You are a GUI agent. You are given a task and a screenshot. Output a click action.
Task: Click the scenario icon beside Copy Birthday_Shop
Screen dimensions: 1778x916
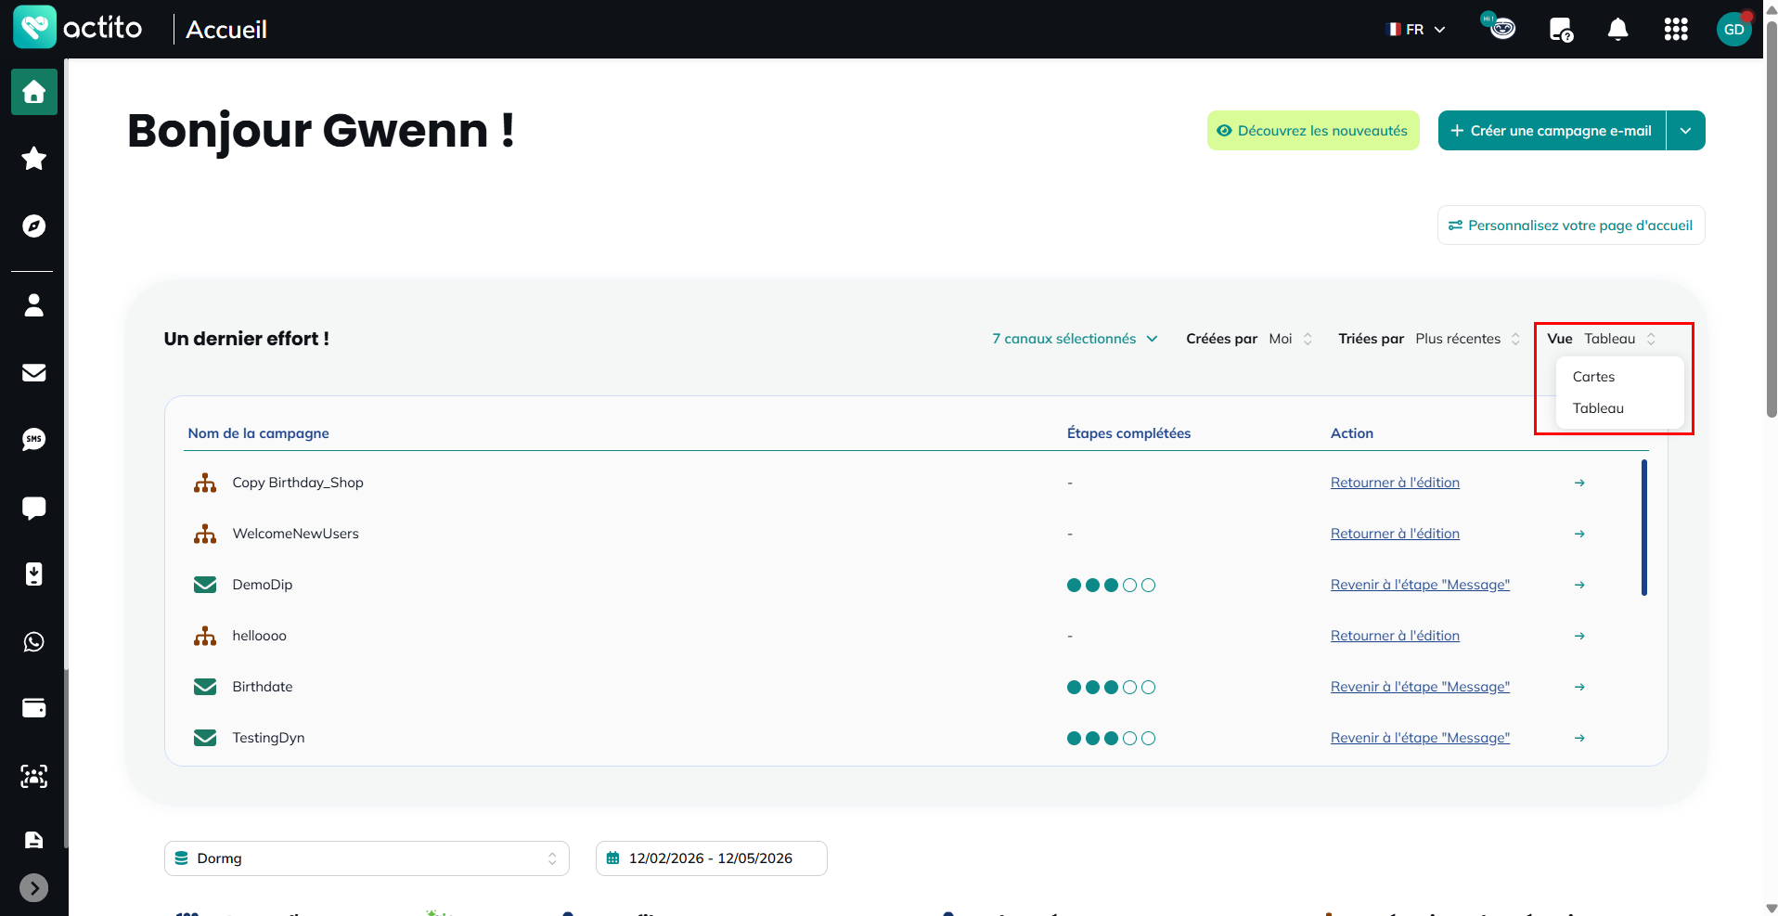coord(205,483)
